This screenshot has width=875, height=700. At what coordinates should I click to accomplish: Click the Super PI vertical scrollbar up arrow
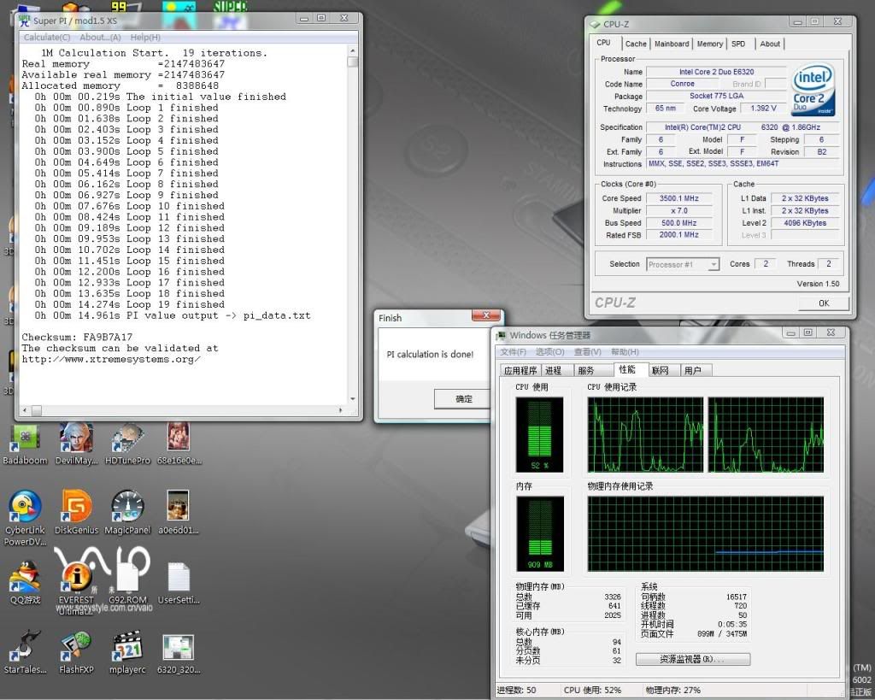point(353,50)
